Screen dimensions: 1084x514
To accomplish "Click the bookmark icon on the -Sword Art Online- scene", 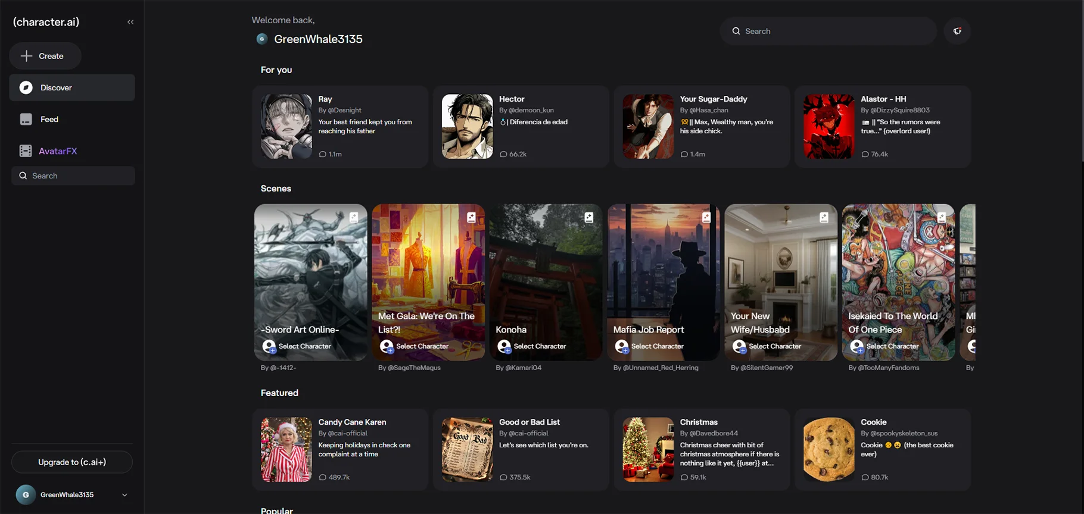I will (354, 217).
